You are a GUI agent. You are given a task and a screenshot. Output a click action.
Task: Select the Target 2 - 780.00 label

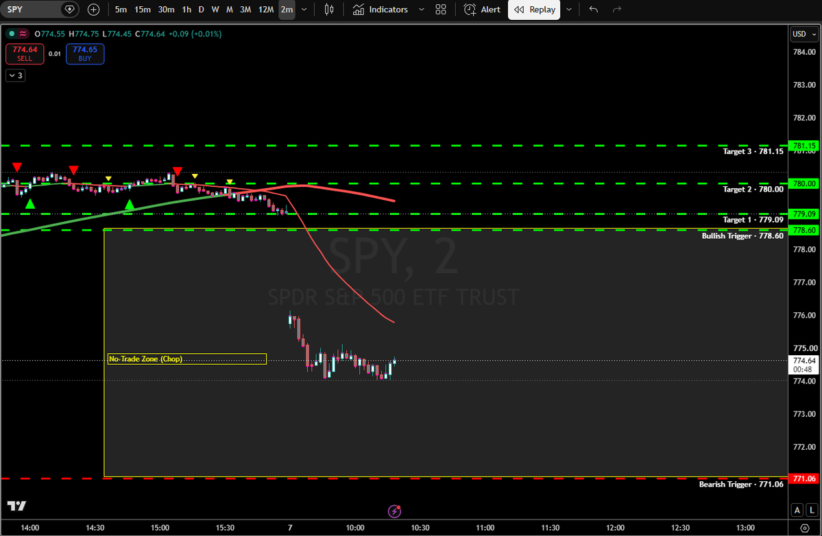(x=753, y=189)
